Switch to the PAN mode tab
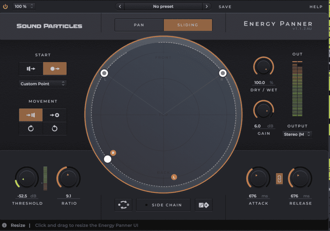 coord(139,25)
